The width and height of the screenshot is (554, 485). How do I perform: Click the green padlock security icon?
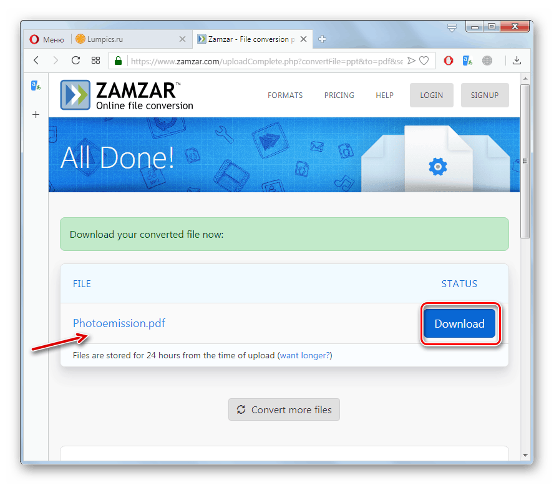pos(119,61)
